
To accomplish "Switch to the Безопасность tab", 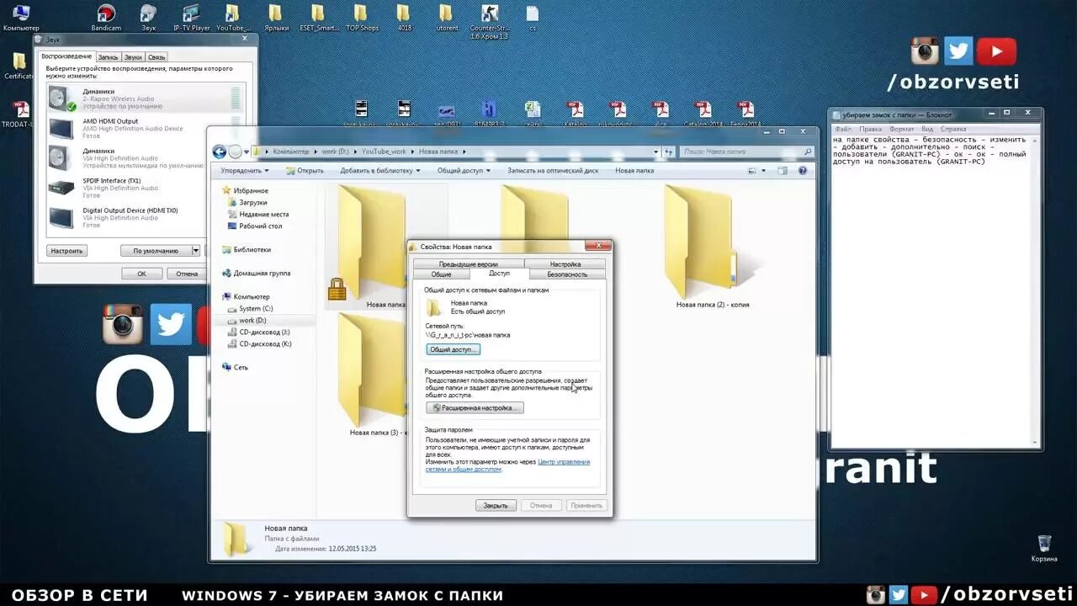I will [x=567, y=274].
